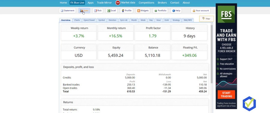Viewport: 270px width, 113px height.
Task: Click the Banked trades row label
Action: tap(71, 85)
